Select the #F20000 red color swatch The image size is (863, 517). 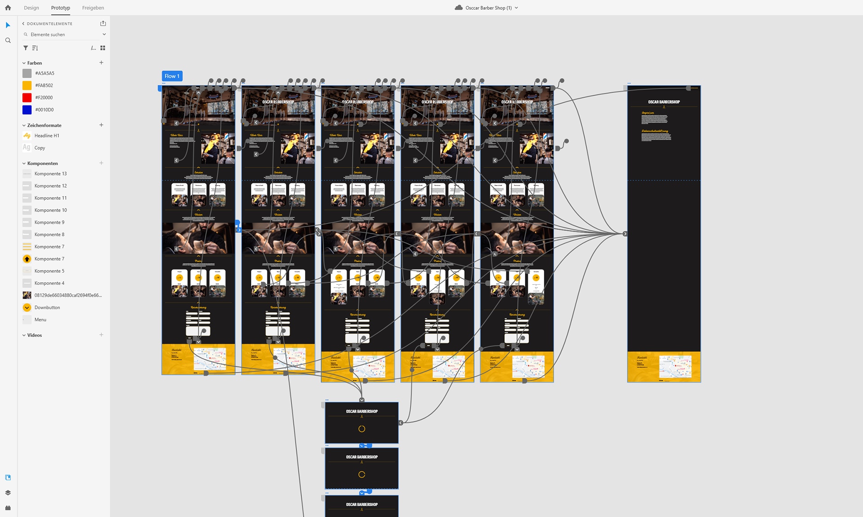coord(27,97)
